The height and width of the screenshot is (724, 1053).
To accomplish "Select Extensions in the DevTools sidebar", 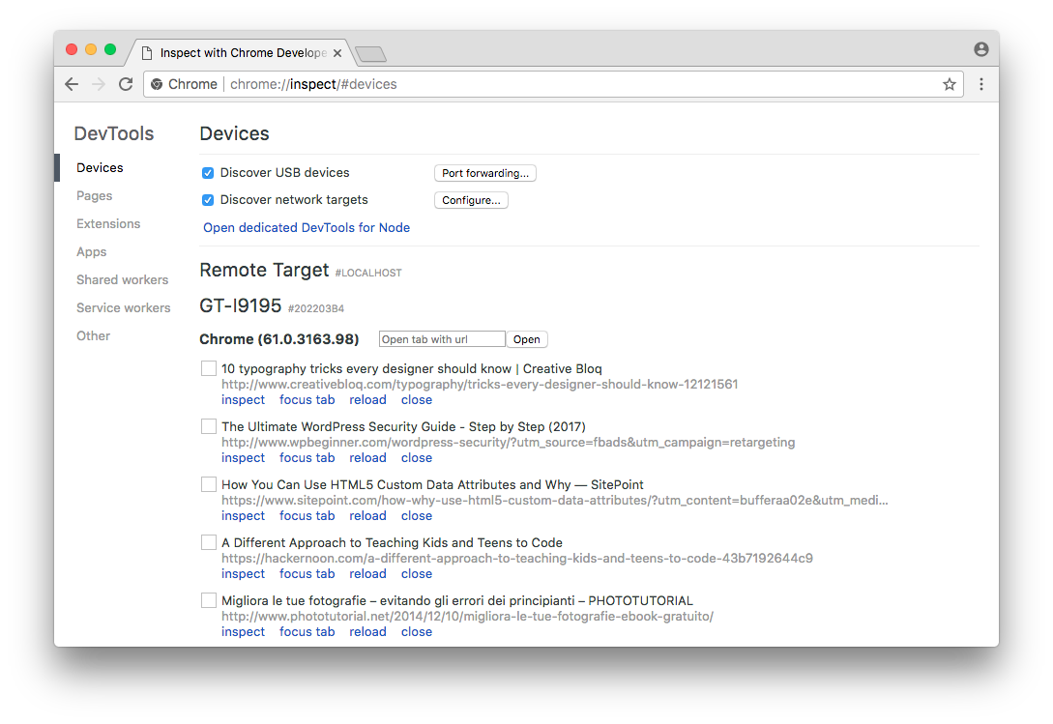I will tap(108, 223).
